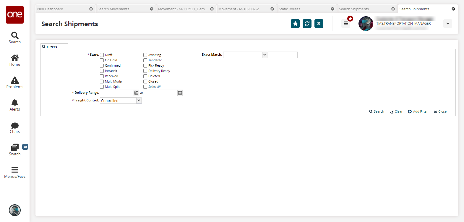The width and height of the screenshot is (464, 222).
Task: Click the Exact Match value text field
Action: pyautogui.click(x=283, y=55)
